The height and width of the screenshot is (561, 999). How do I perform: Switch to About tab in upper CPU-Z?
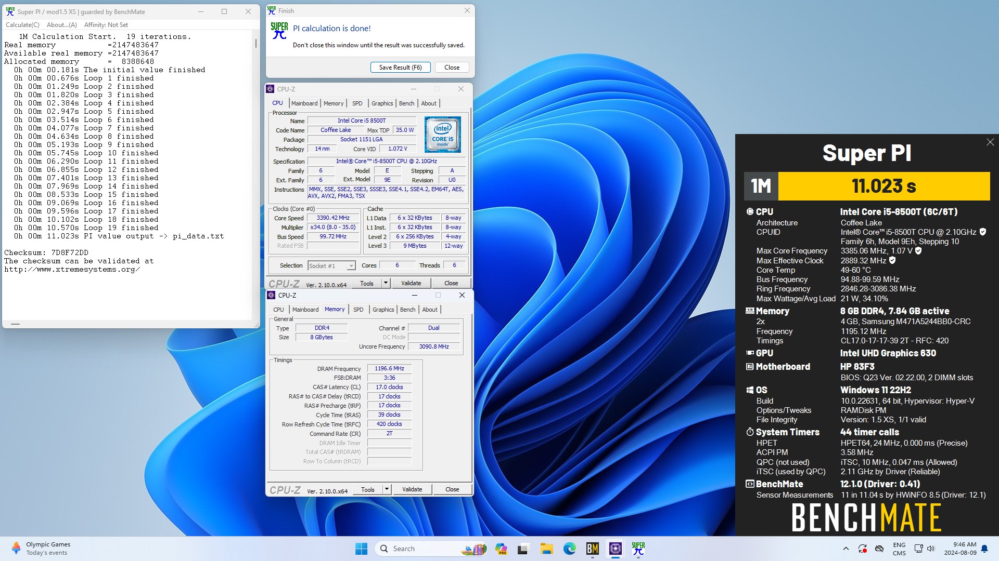point(429,103)
